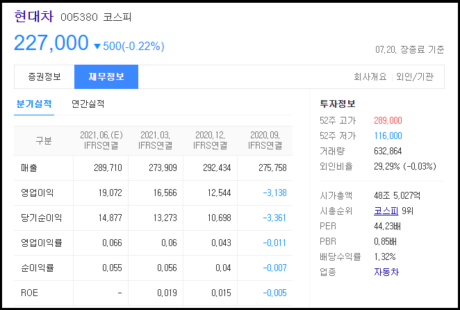Image resolution: width=460 pixels, height=310 pixels.
Task: Click the trading volume 632,864
Action: [388, 151]
